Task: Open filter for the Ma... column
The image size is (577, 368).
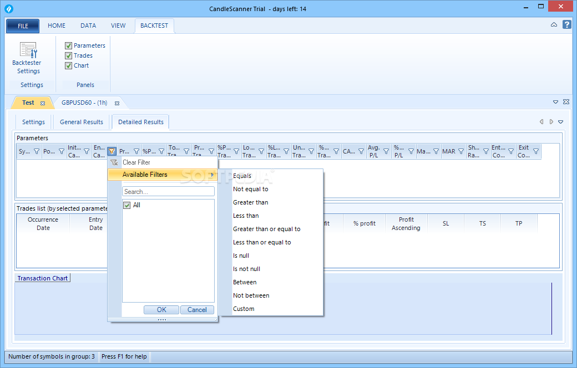Action: pyautogui.click(x=436, y=151)
